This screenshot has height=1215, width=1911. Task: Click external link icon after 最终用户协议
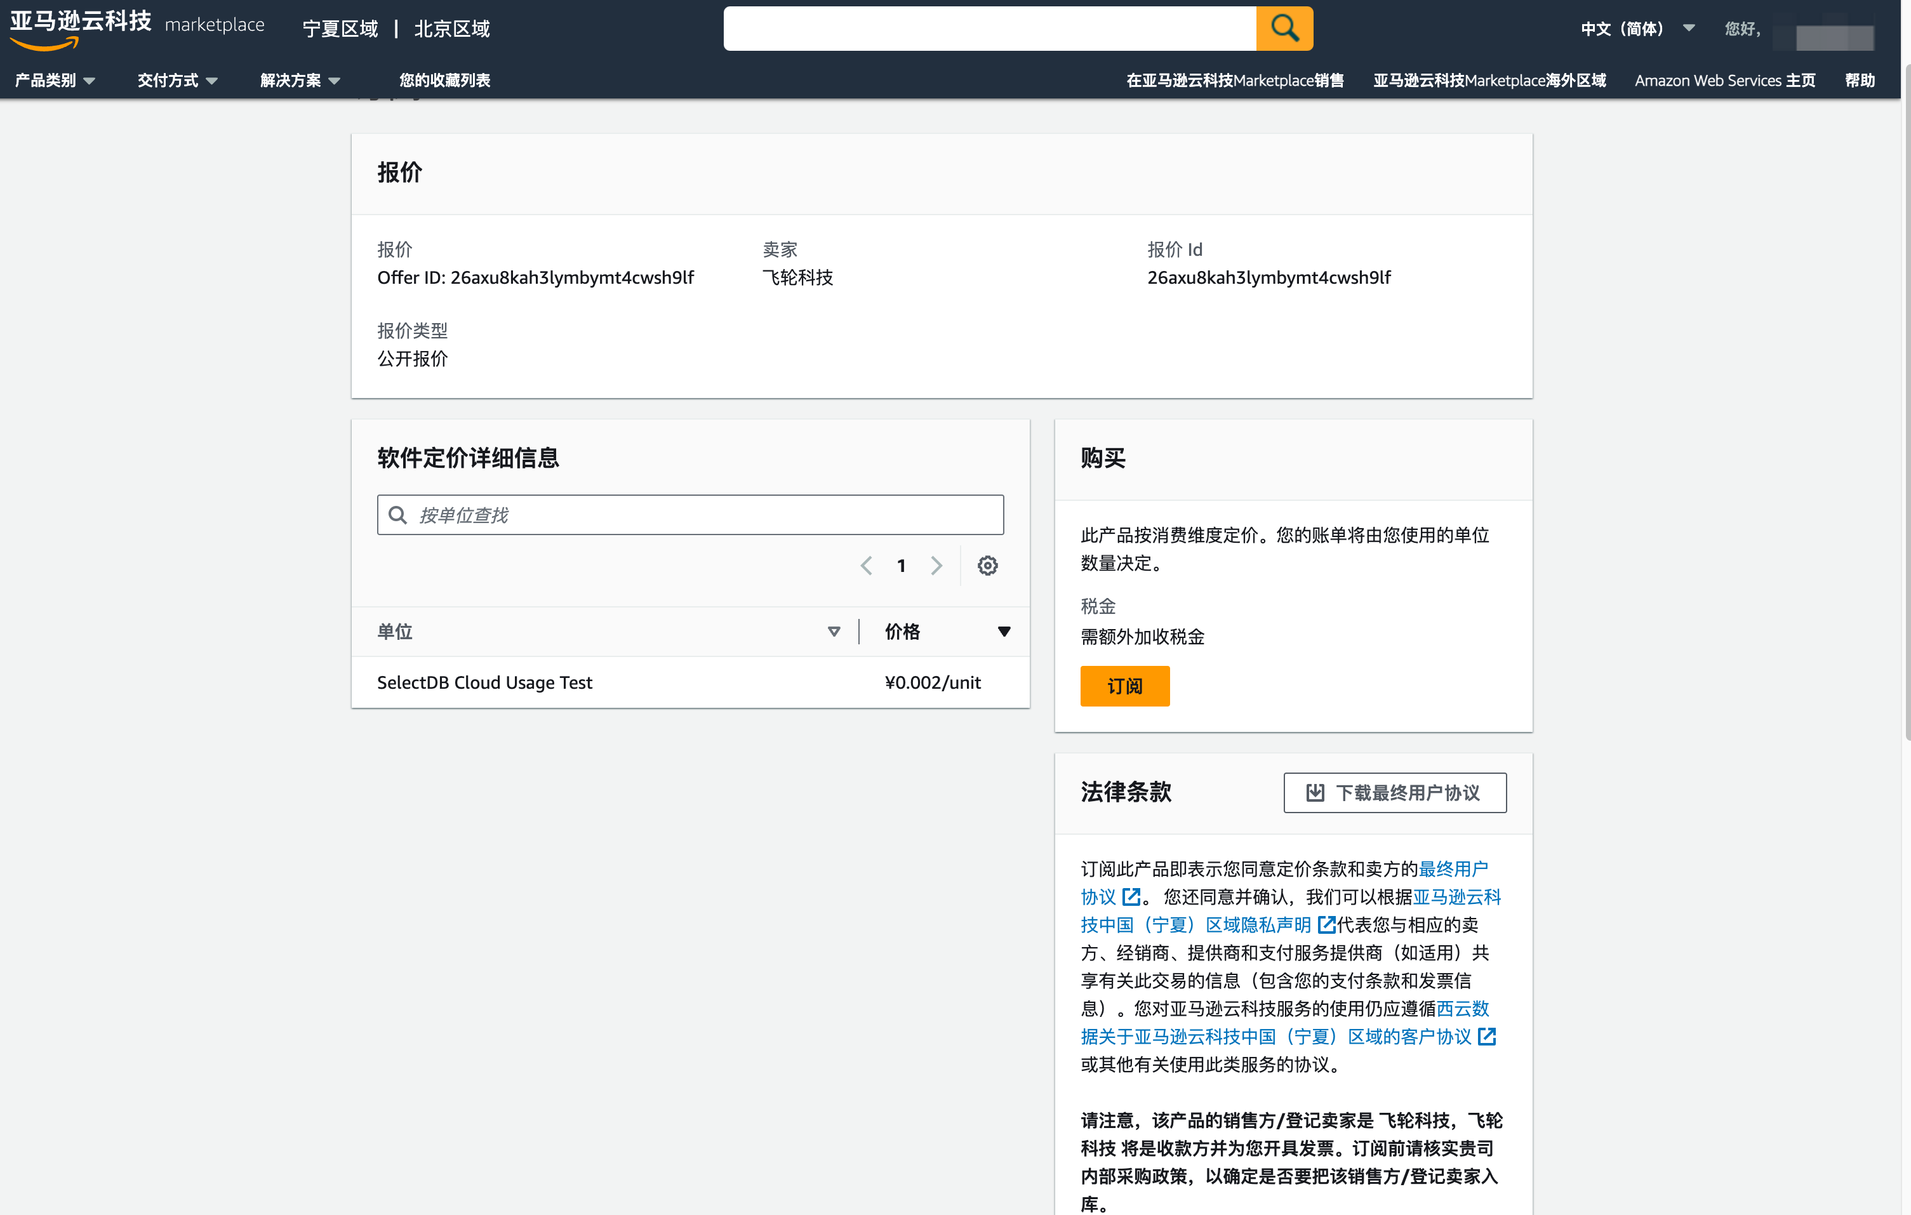coord(1131,897)
